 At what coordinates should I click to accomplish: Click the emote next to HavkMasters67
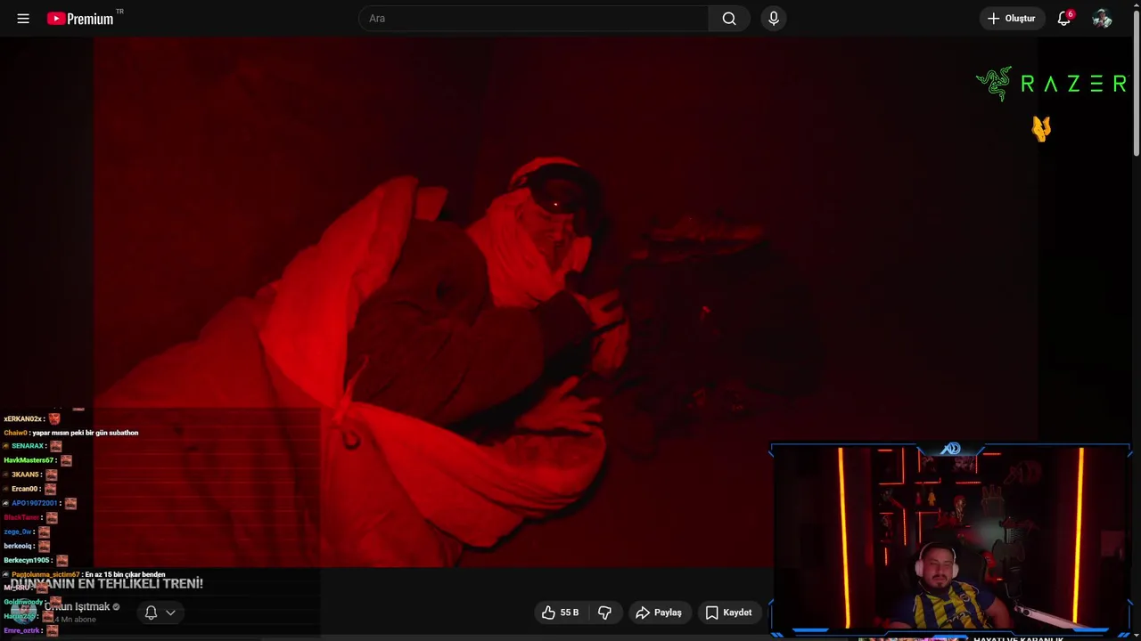[66, 460]
